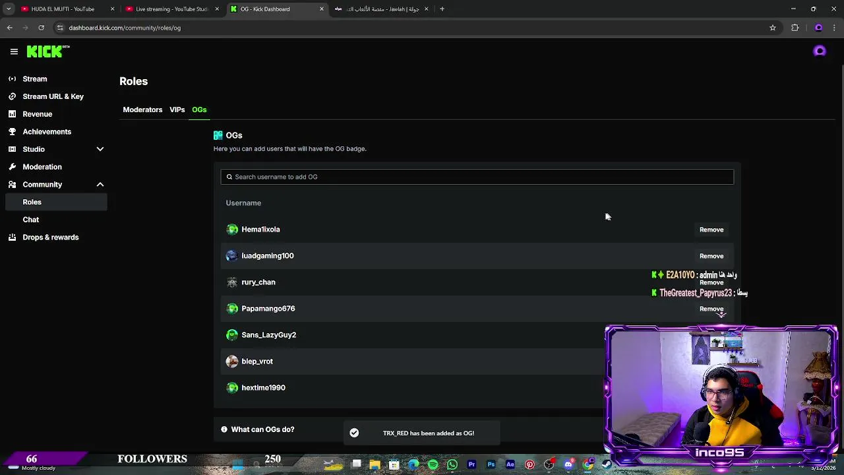The image size is (844, 475).
Task: Close the HUDA EL MUFTI YouTube tab
Action: pyautogui.click(x=112, y=9)
